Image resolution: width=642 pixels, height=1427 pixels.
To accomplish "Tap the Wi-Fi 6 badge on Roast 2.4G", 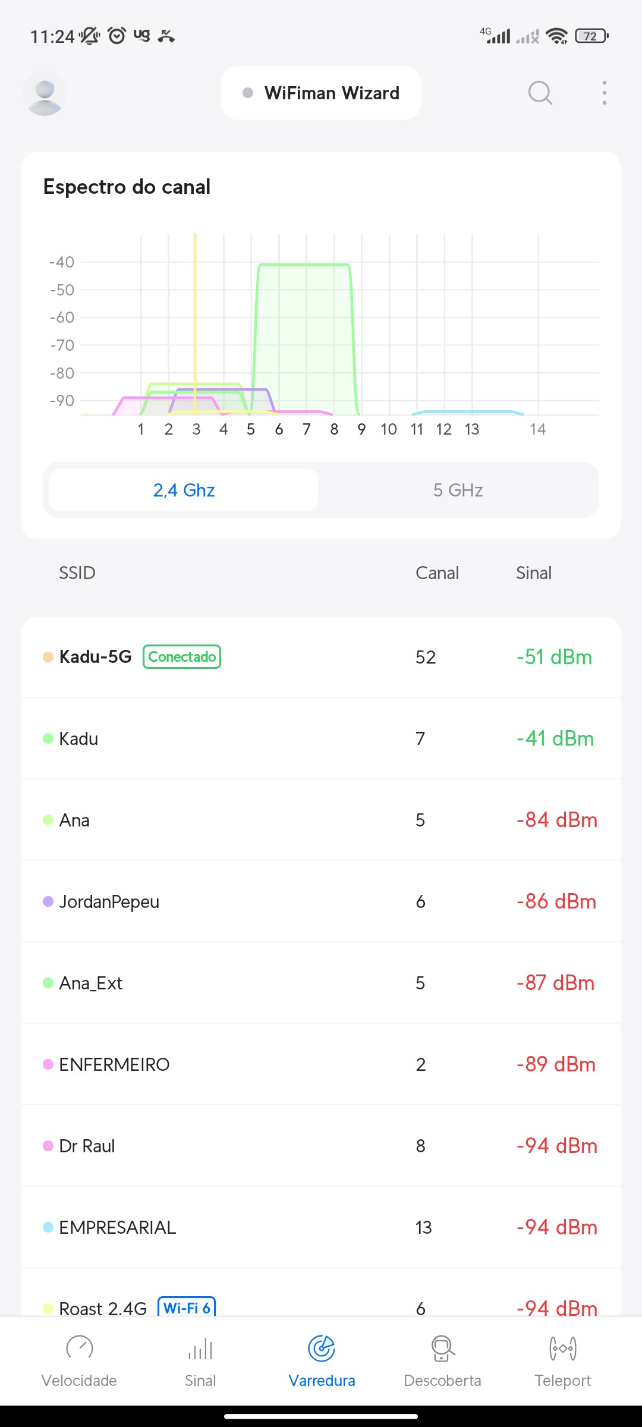I will coord(187,1307).
